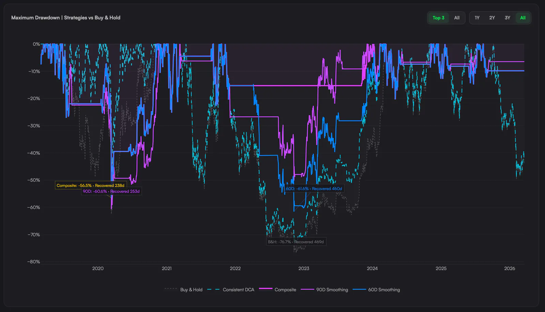Click the 90D Smoothing purple legend swatch
Image resolution: width=545 pixels, height=312 pixels.
(307, 289)
